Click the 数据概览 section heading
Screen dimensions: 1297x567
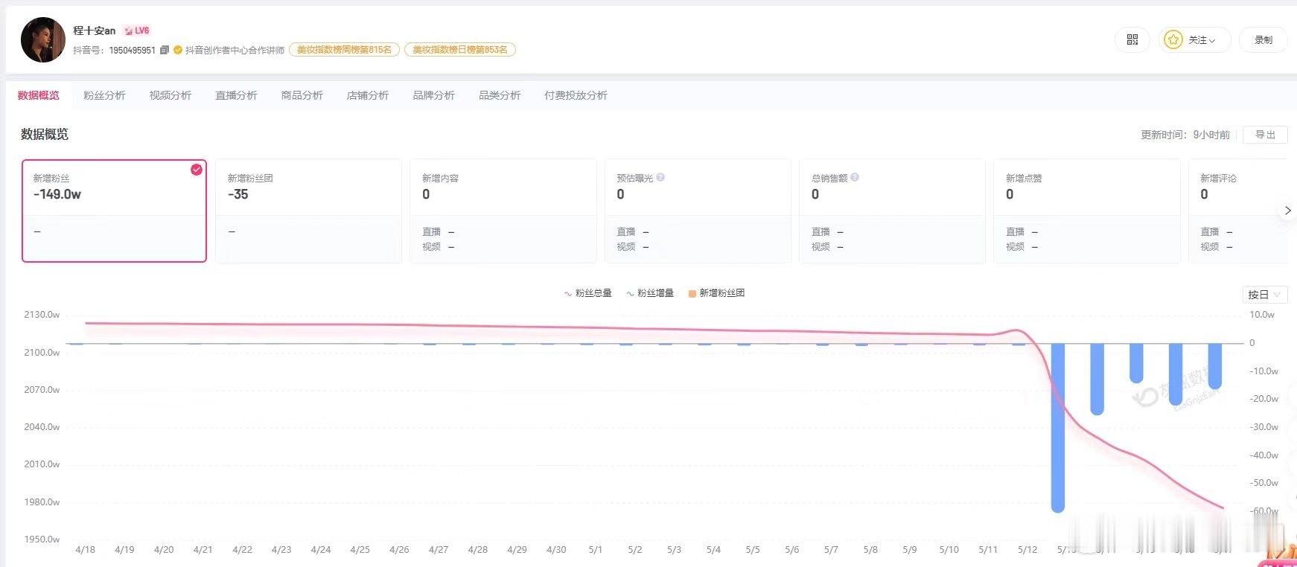[x=45, y=134]
